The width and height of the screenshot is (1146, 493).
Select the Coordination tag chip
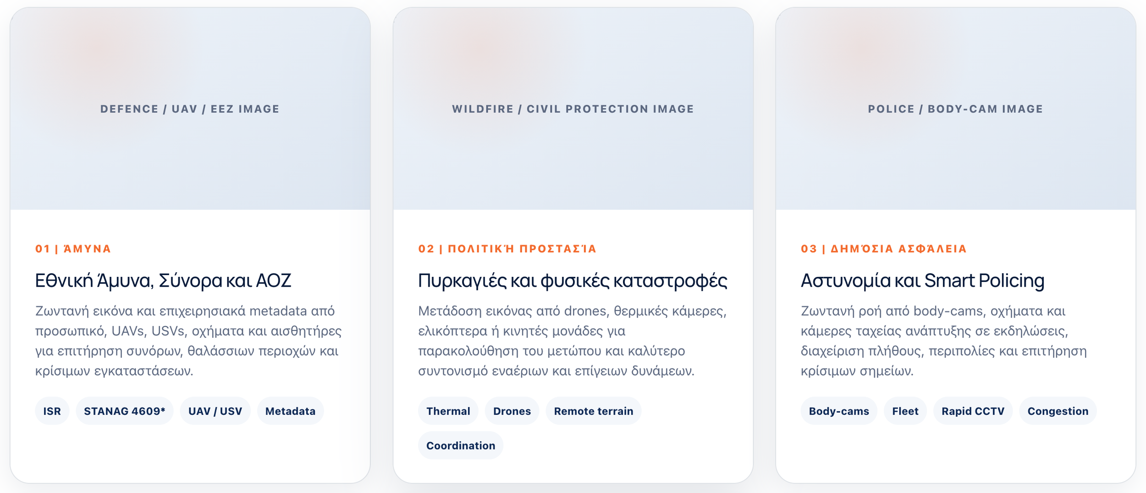click(460, 445)
